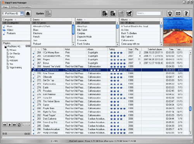This screenshot has width=194, height=144.
Task: Click the play button in player
Action: [x=10, y=125]
